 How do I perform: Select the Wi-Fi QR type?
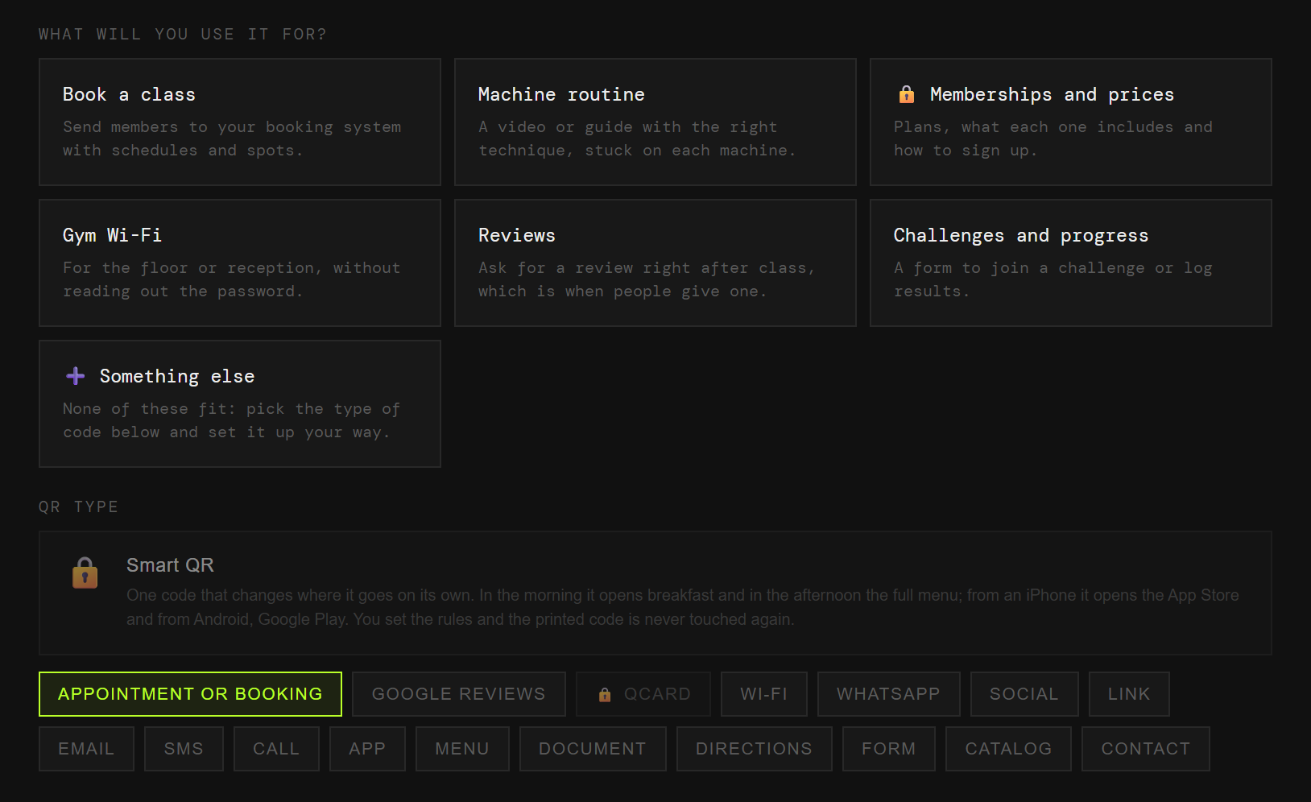pyautogui.click(x=764, y=694)
